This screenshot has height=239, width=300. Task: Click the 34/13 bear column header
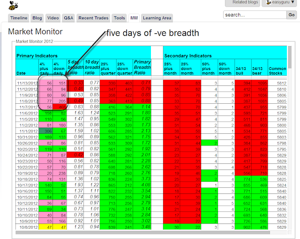[260, 68]
